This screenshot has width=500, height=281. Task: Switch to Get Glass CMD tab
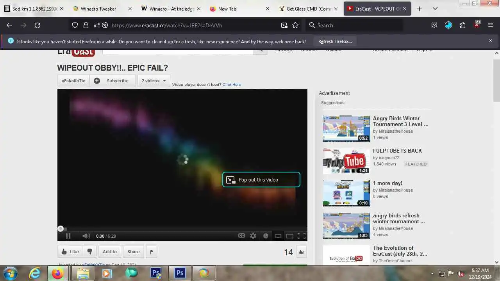click(x=308, y=9)
